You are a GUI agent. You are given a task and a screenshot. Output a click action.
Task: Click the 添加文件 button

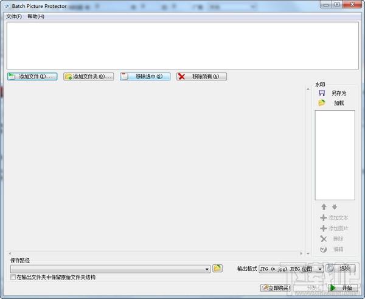(32, 77)
